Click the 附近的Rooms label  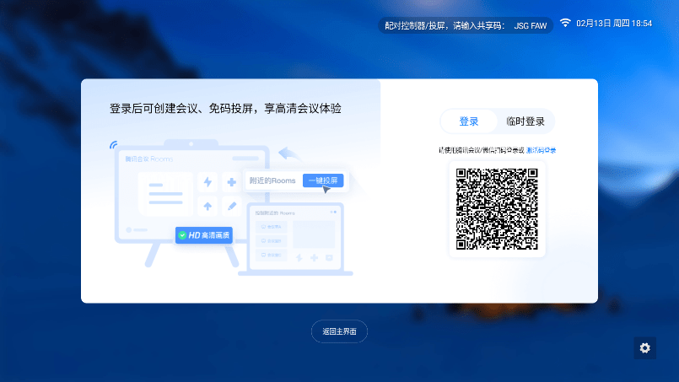pyautogui.click(x=272, y=180)
